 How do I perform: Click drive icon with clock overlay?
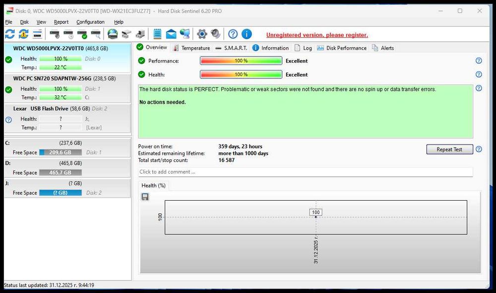[x=68, y=34]
